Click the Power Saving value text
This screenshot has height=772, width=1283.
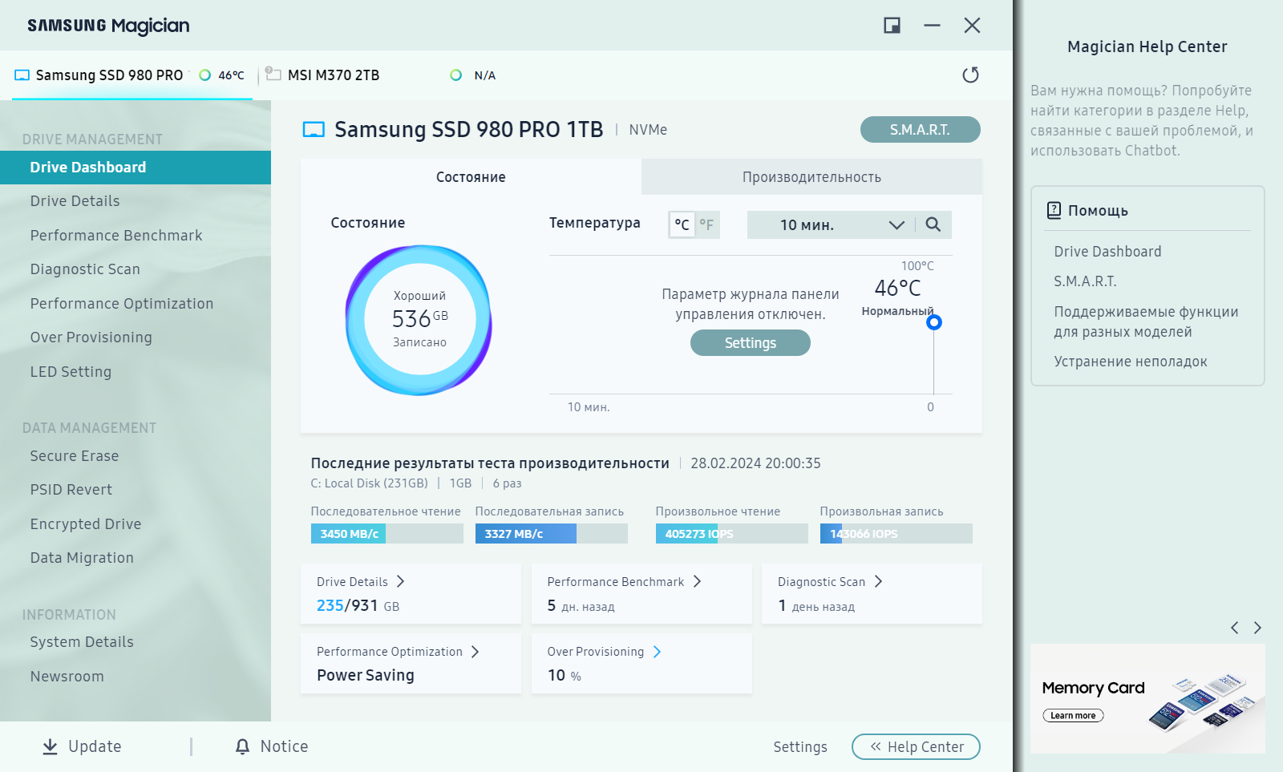click(366, 676)
